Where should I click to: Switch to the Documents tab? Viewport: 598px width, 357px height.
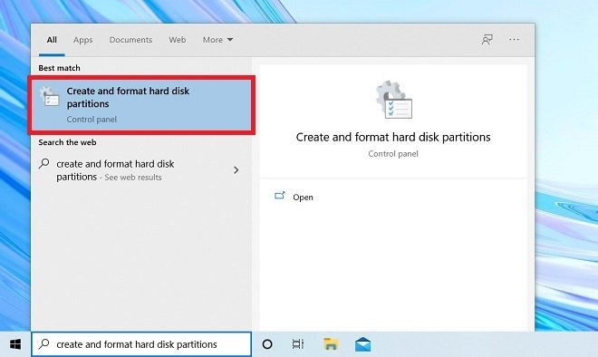point(130,40)
